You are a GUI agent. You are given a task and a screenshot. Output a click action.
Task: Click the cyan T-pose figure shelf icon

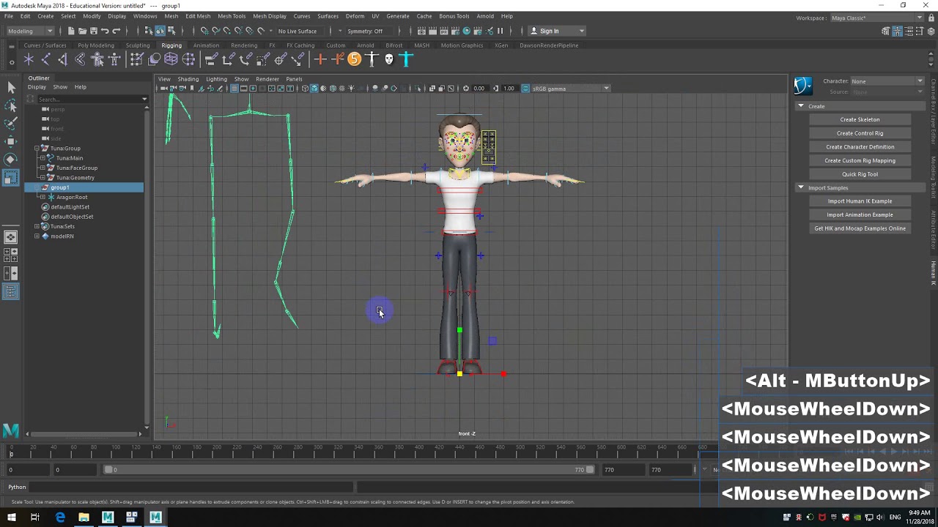[x=407, y=59]
